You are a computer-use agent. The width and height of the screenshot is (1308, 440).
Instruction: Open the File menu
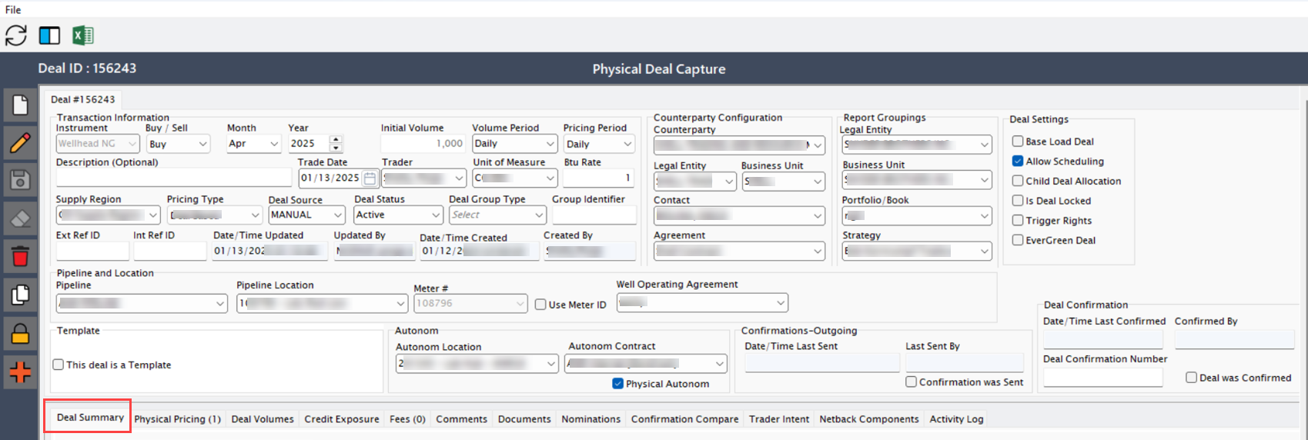point(13,10)
